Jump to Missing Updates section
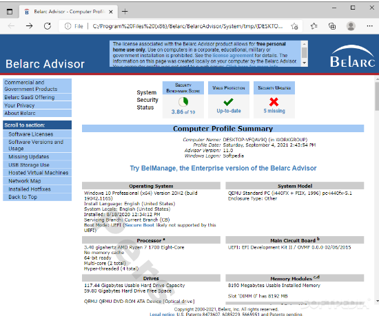The image size is (379, 316). [x=37, y=157]
